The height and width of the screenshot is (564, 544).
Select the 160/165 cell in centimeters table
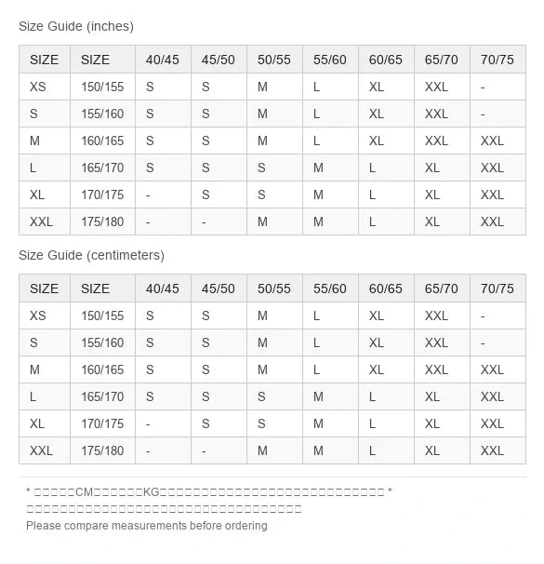(103, 369)
